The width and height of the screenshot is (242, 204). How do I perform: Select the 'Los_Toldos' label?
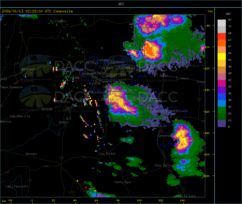[x=107, y=154]
